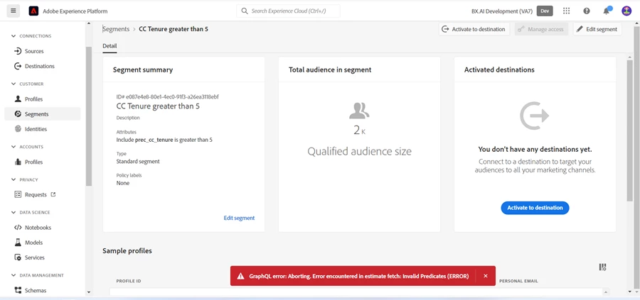Select the Detail tab
Viewport: 640px width, 300px height.
click(x=110, y=46)
